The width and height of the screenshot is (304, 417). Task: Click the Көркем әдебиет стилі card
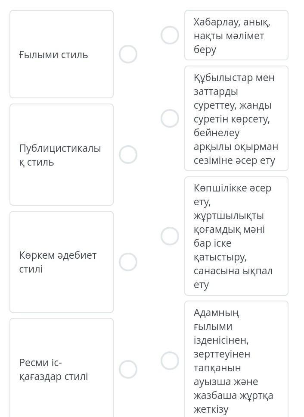pyautogui.click(x=62, y=262)
